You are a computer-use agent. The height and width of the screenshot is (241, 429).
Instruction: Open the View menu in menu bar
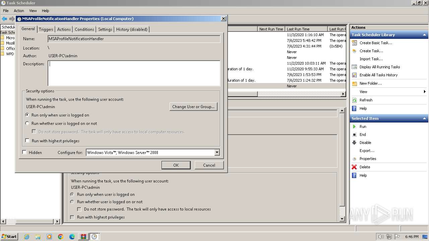pyautogui.click(x=33, y=11)
